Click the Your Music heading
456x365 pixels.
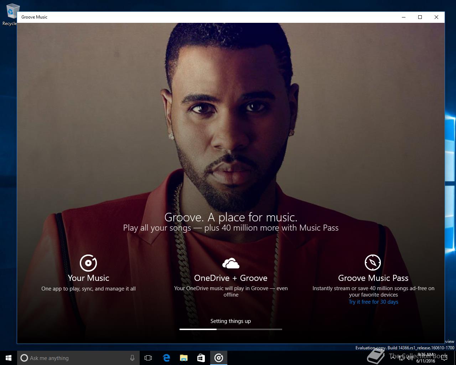click(x=88, y=278)
